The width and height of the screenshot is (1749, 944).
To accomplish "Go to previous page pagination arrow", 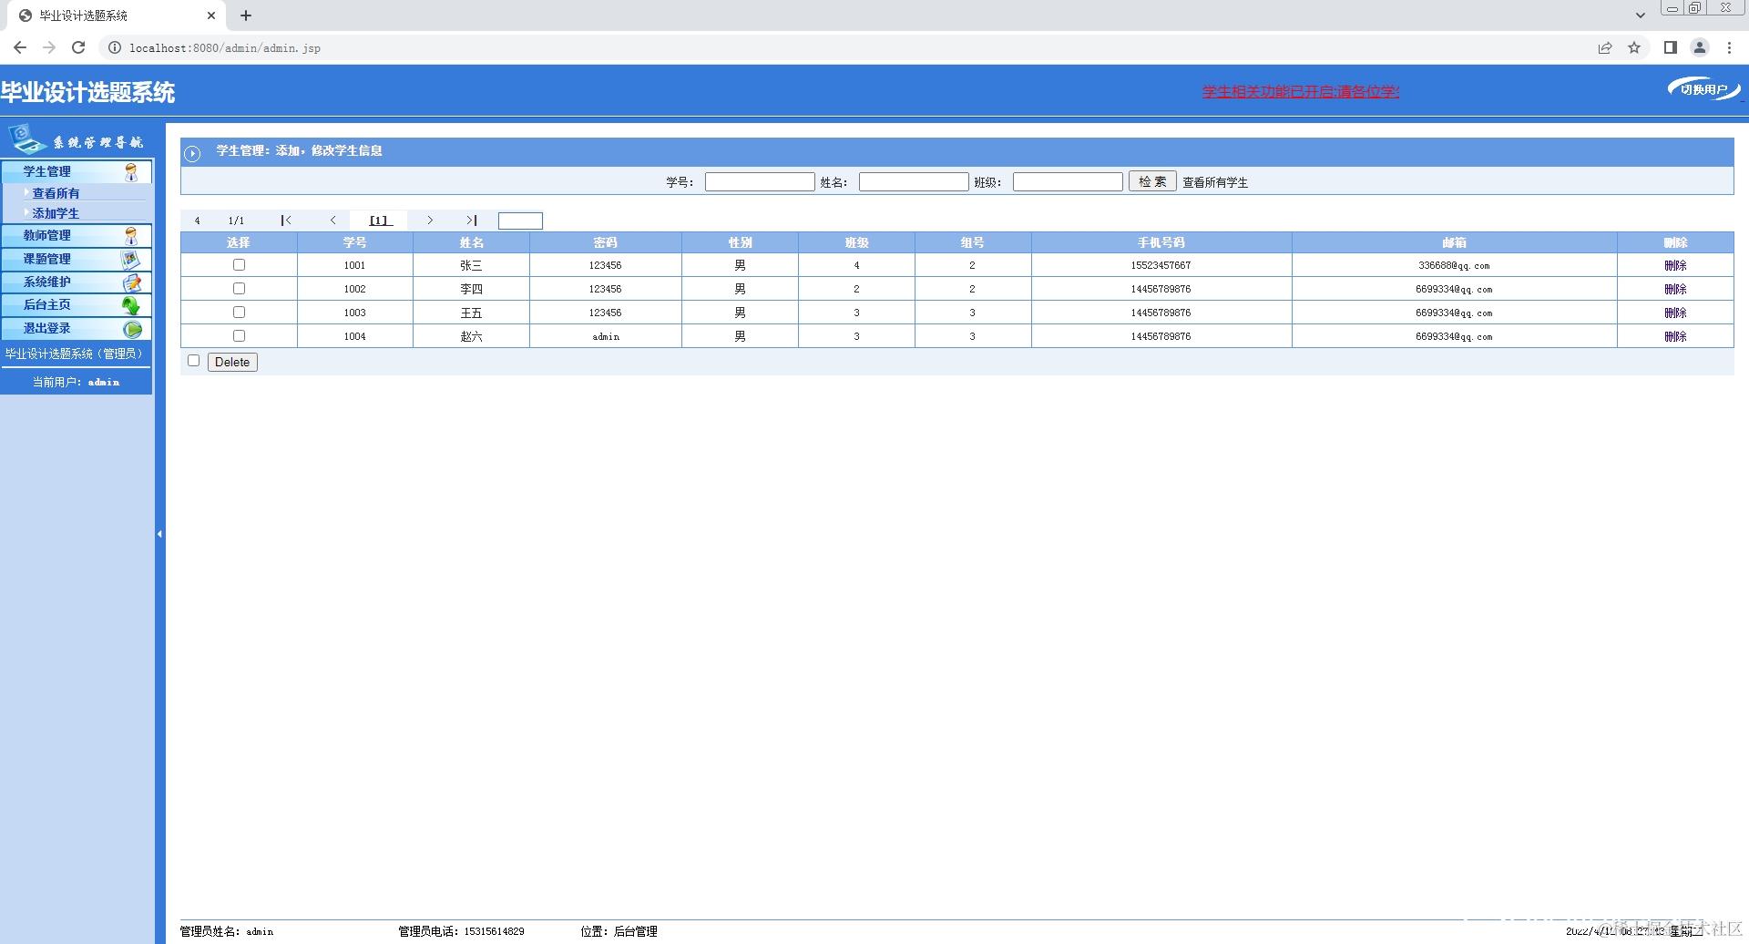I will pyautogui.click(x=333, y=221).
